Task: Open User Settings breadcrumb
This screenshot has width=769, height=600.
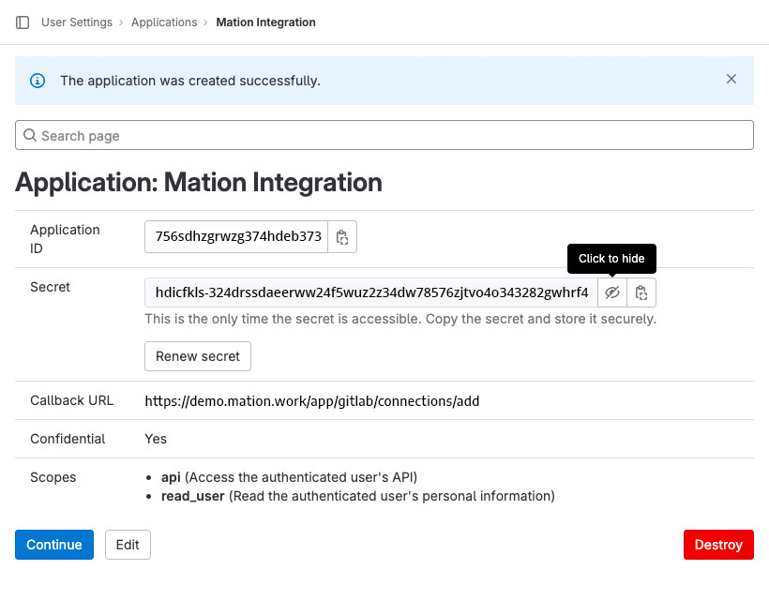Action: [x=77, y=22]
